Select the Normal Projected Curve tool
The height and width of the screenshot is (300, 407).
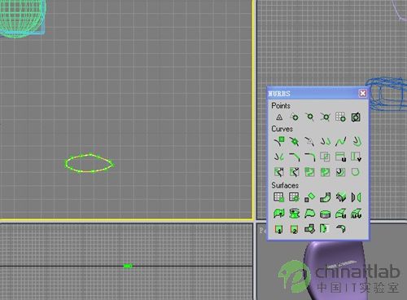pyautogui.click(x=279, y=172)
